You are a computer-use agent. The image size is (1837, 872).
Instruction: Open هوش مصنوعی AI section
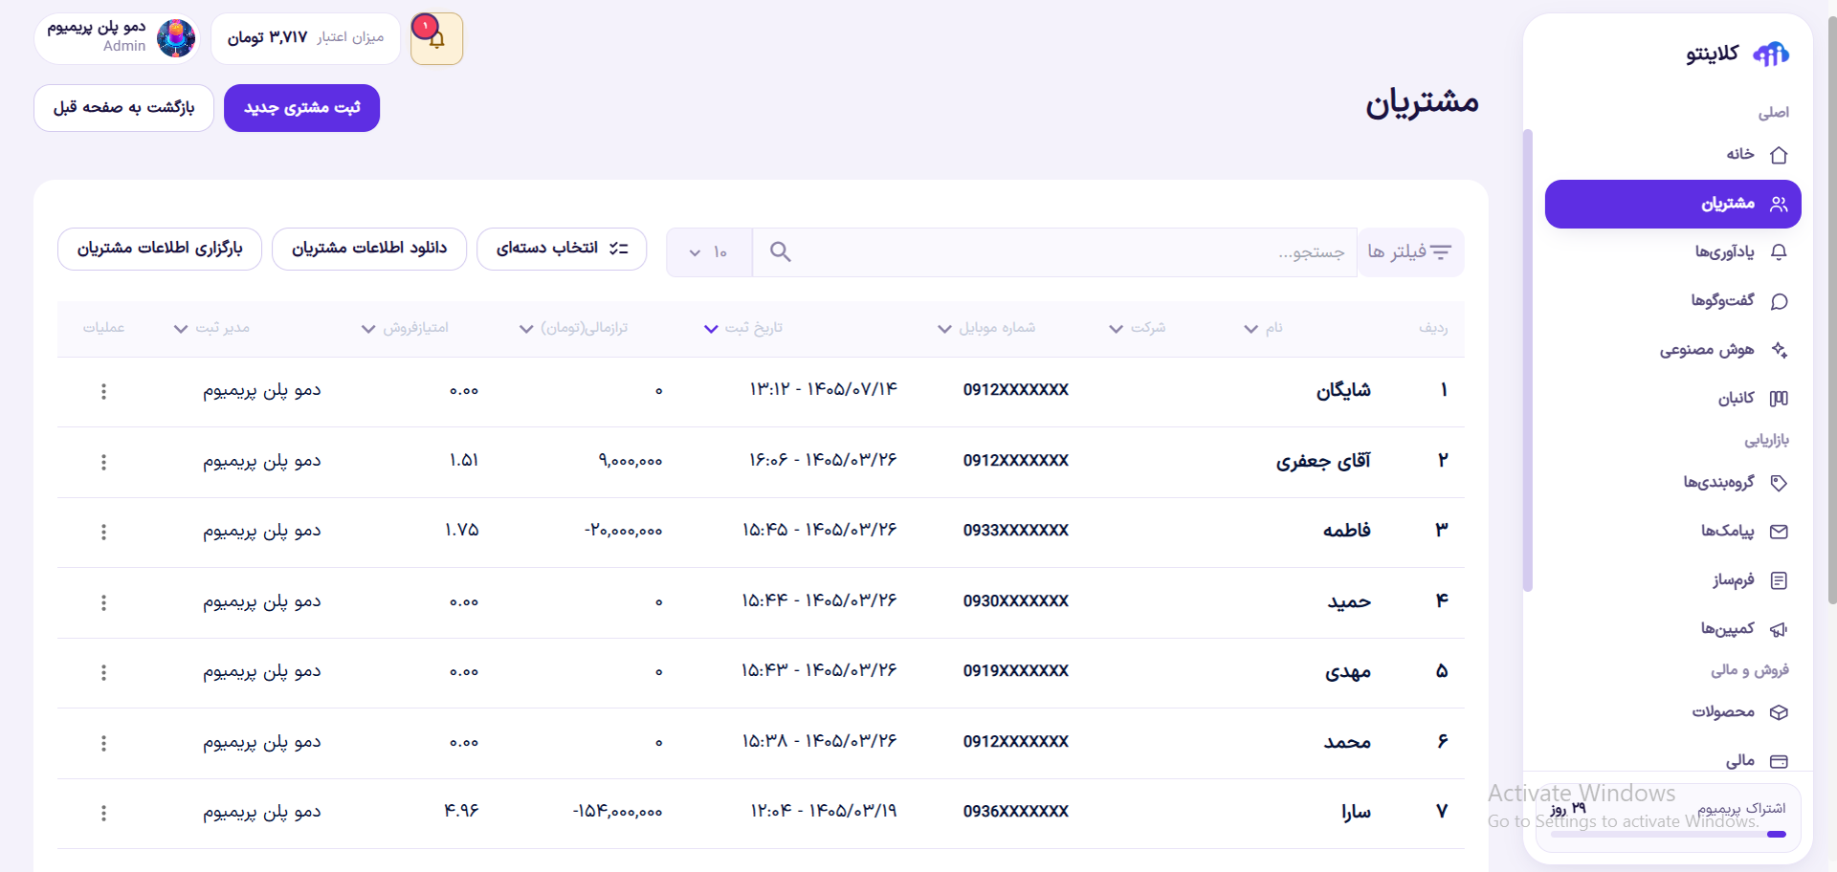[1672, 350]
